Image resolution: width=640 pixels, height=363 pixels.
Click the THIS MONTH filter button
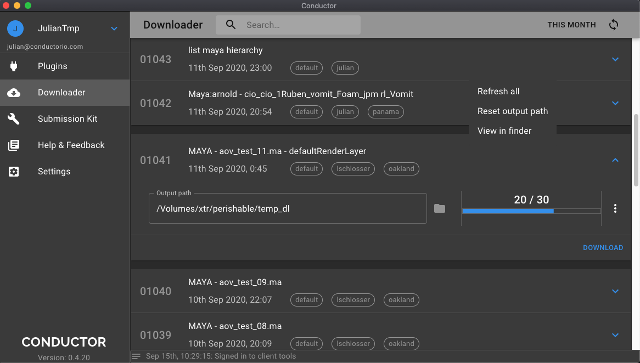(571, 25)
